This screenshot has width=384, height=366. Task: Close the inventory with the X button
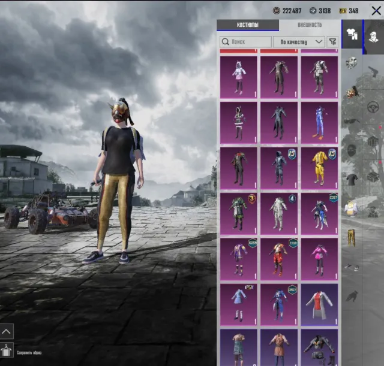coord(376,11)
